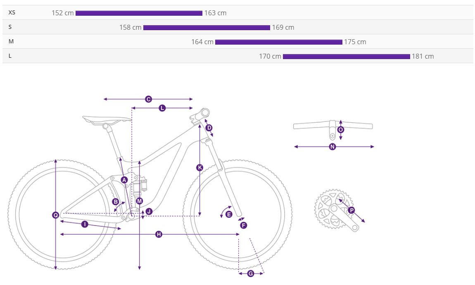Screen dimensions: 475x285
Task: Select the C top tube marker
Action: pyautogui.click(x=148, y=99)
